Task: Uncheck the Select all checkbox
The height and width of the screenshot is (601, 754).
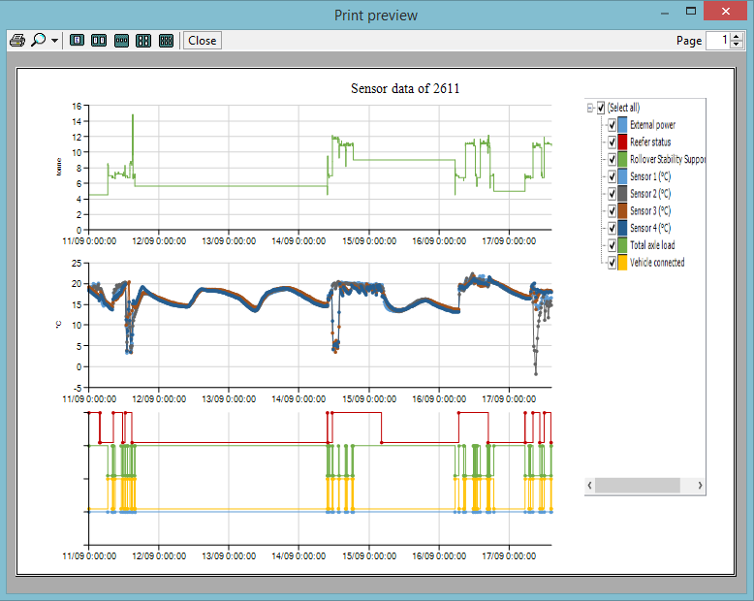Action: pyautogui.click(x=601, y=108)
